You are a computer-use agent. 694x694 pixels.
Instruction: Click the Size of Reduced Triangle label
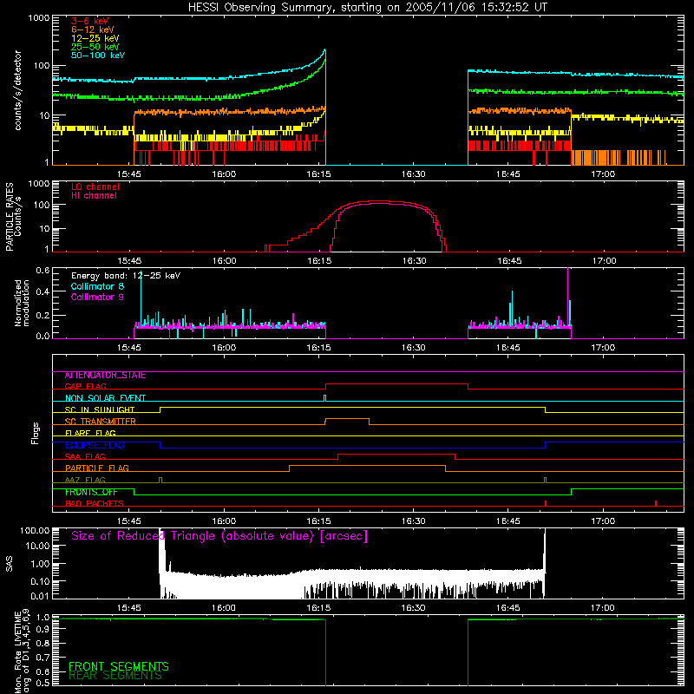[219, 536]
